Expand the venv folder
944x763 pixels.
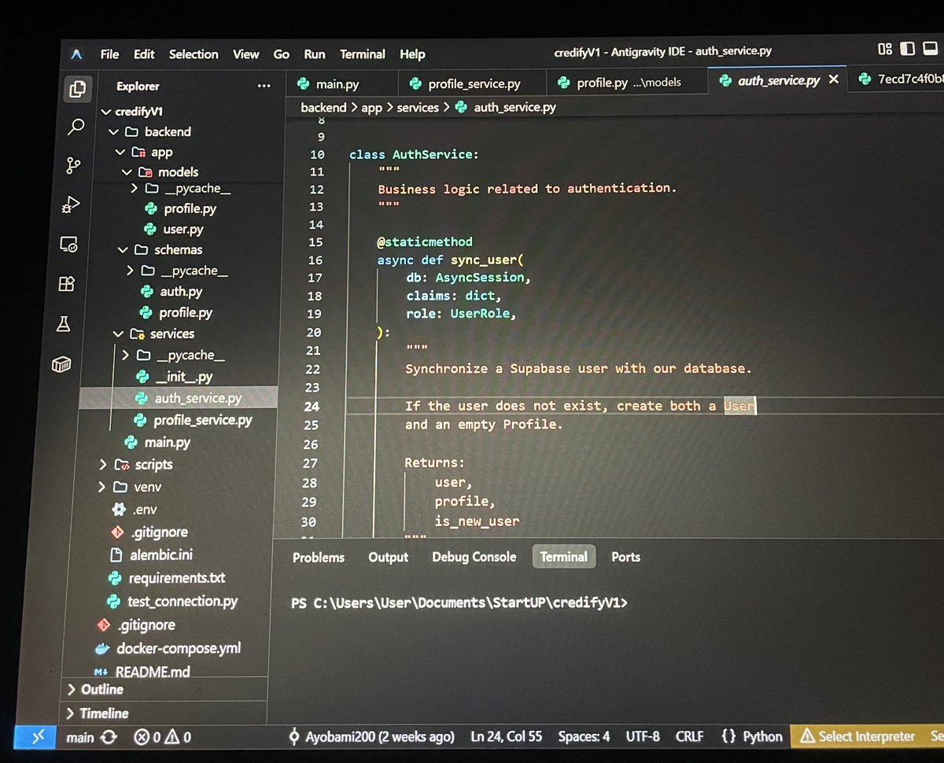101,487
